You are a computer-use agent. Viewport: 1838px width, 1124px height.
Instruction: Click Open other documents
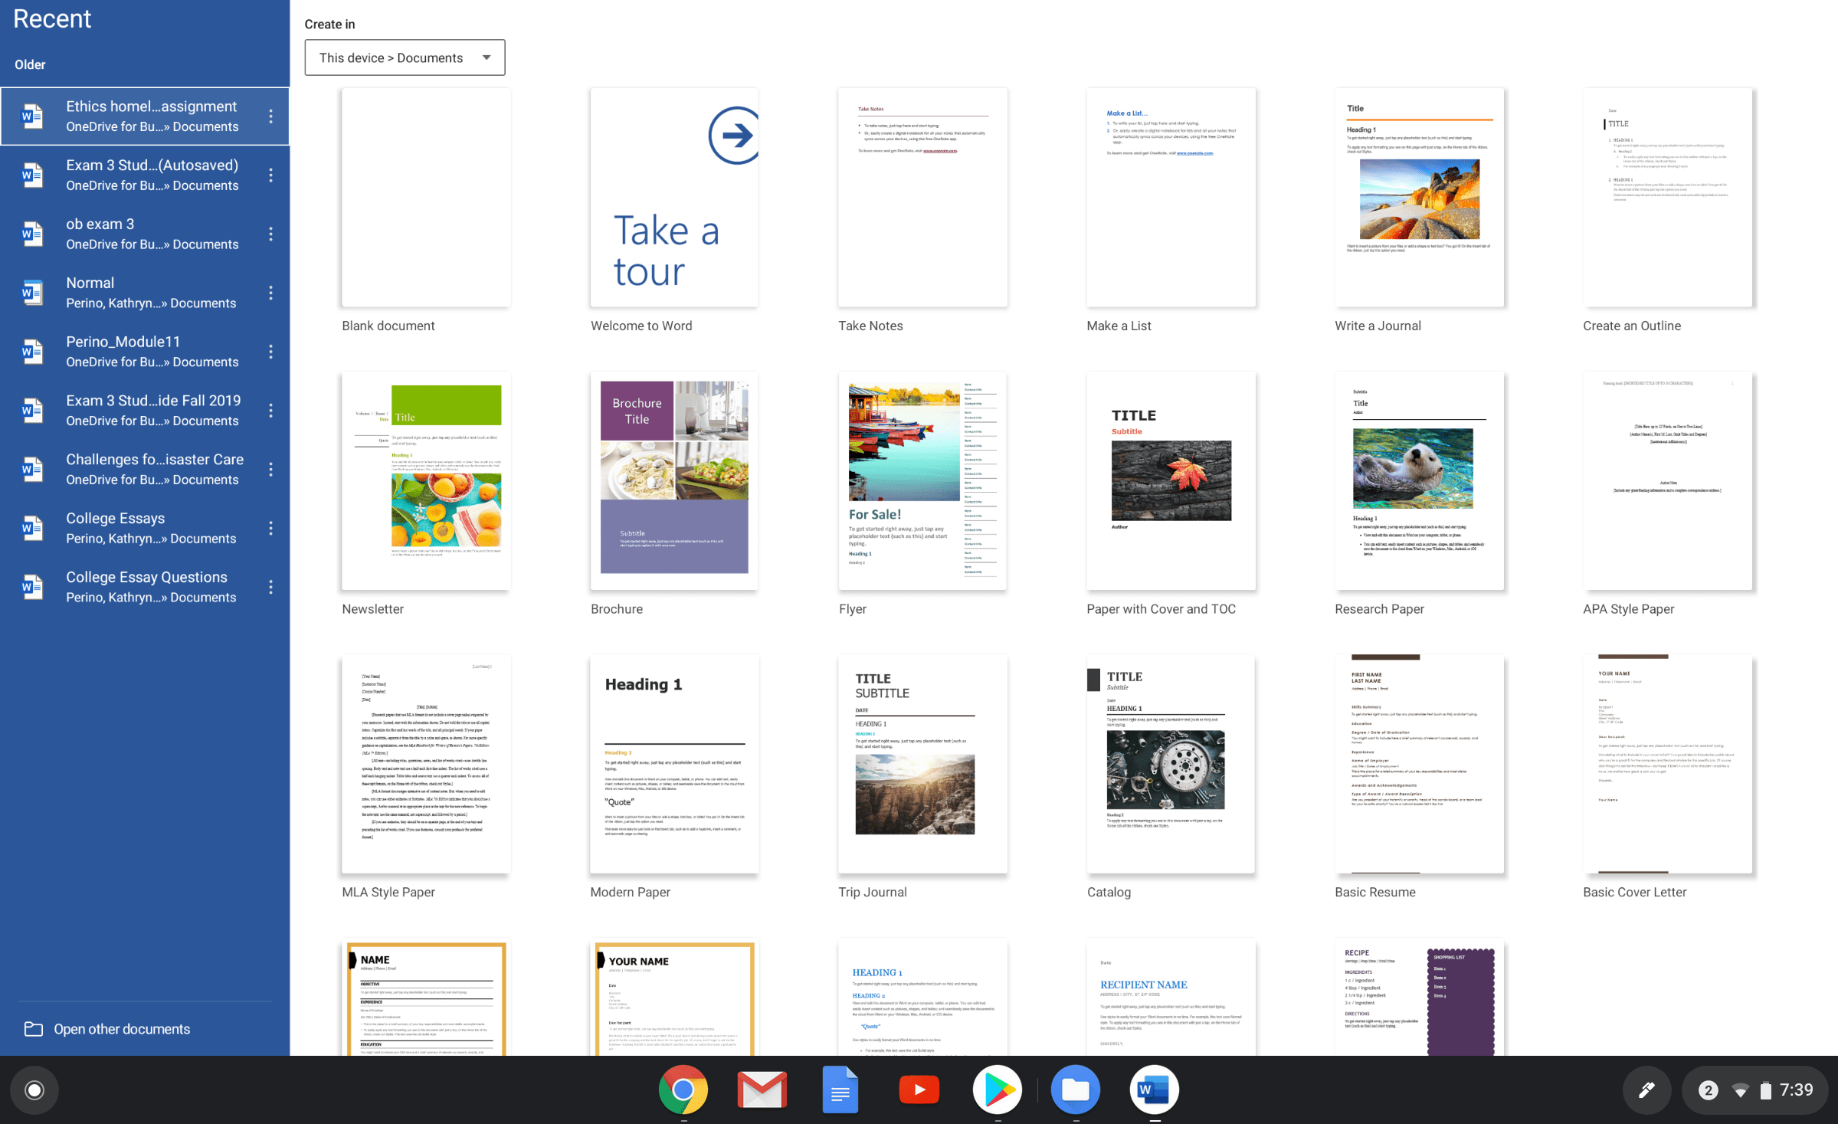tap(122, 1029)
